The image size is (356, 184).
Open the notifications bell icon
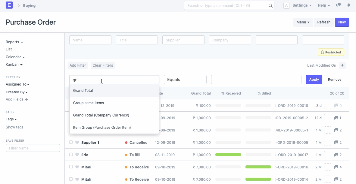tap(348, 5)
